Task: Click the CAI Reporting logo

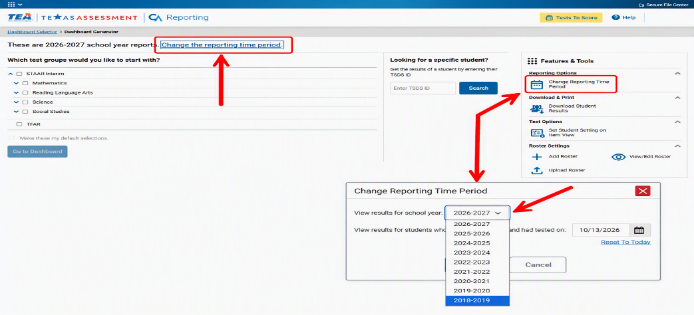Action: (x=178, y=18)
